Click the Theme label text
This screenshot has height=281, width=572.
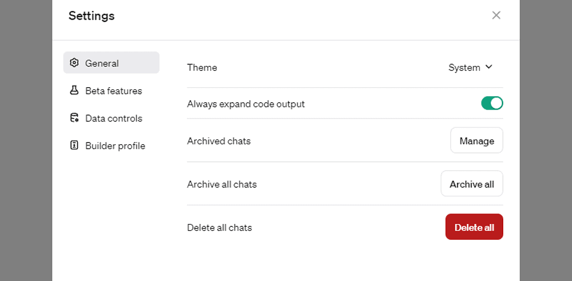(202, 68)
